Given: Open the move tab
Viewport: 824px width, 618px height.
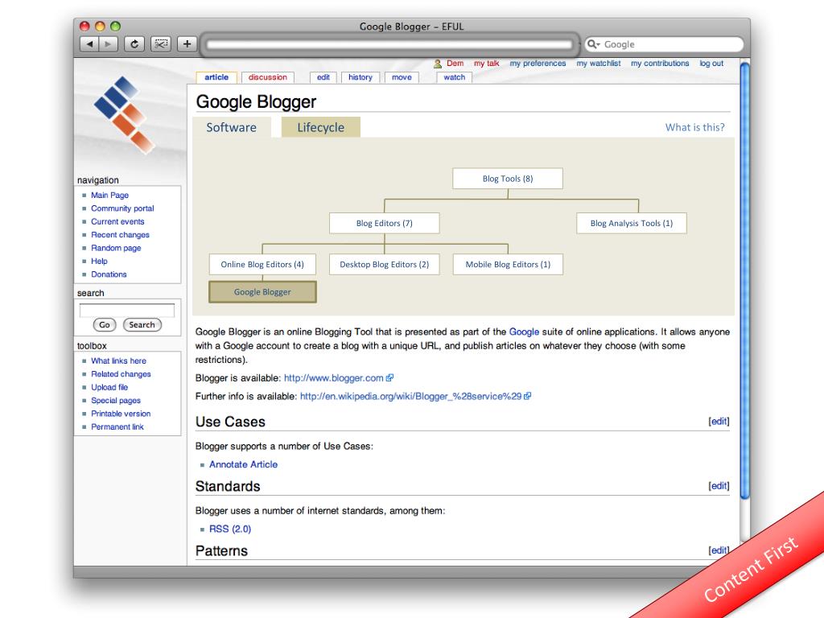Looking at the screenshot, I should tap(402, 77).
